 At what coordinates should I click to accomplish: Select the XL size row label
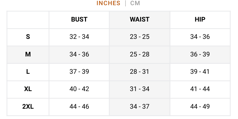click(28, 89)
